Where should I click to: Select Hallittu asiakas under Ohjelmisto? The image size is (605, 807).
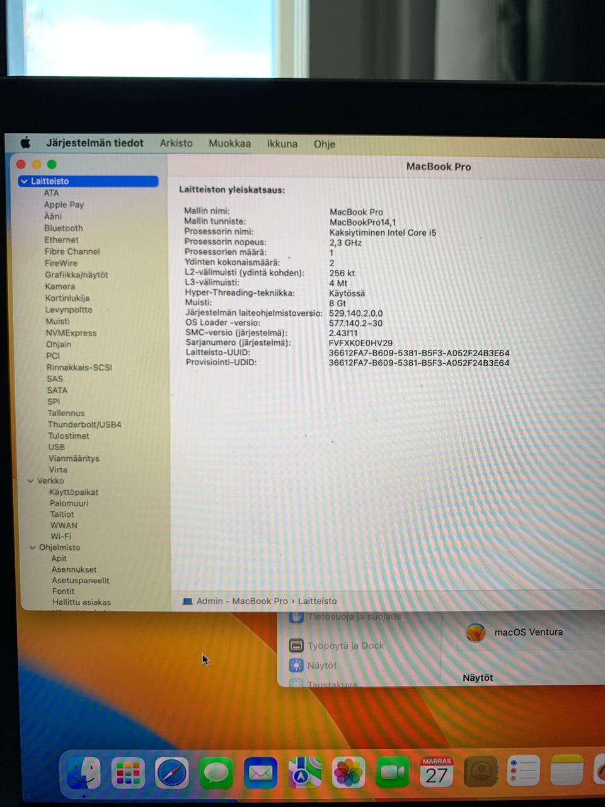(82, 602)
